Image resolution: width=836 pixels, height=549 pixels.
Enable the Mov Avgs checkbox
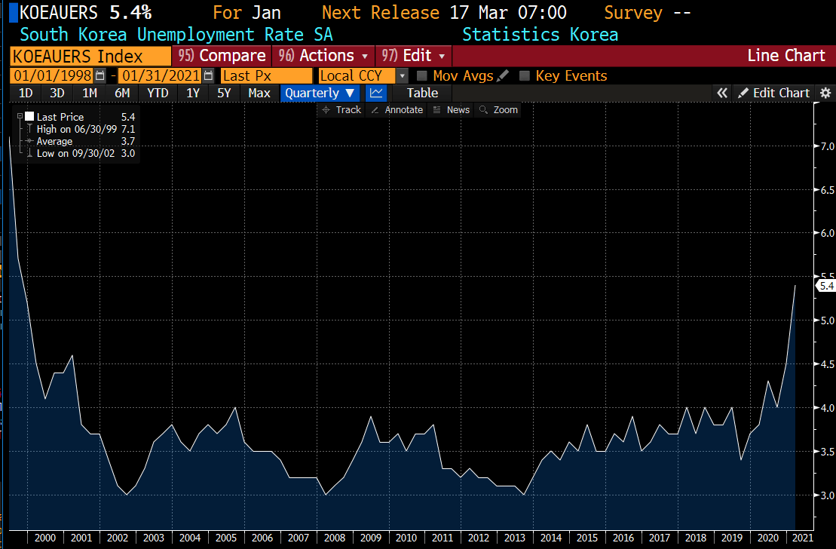coord(421,75)
